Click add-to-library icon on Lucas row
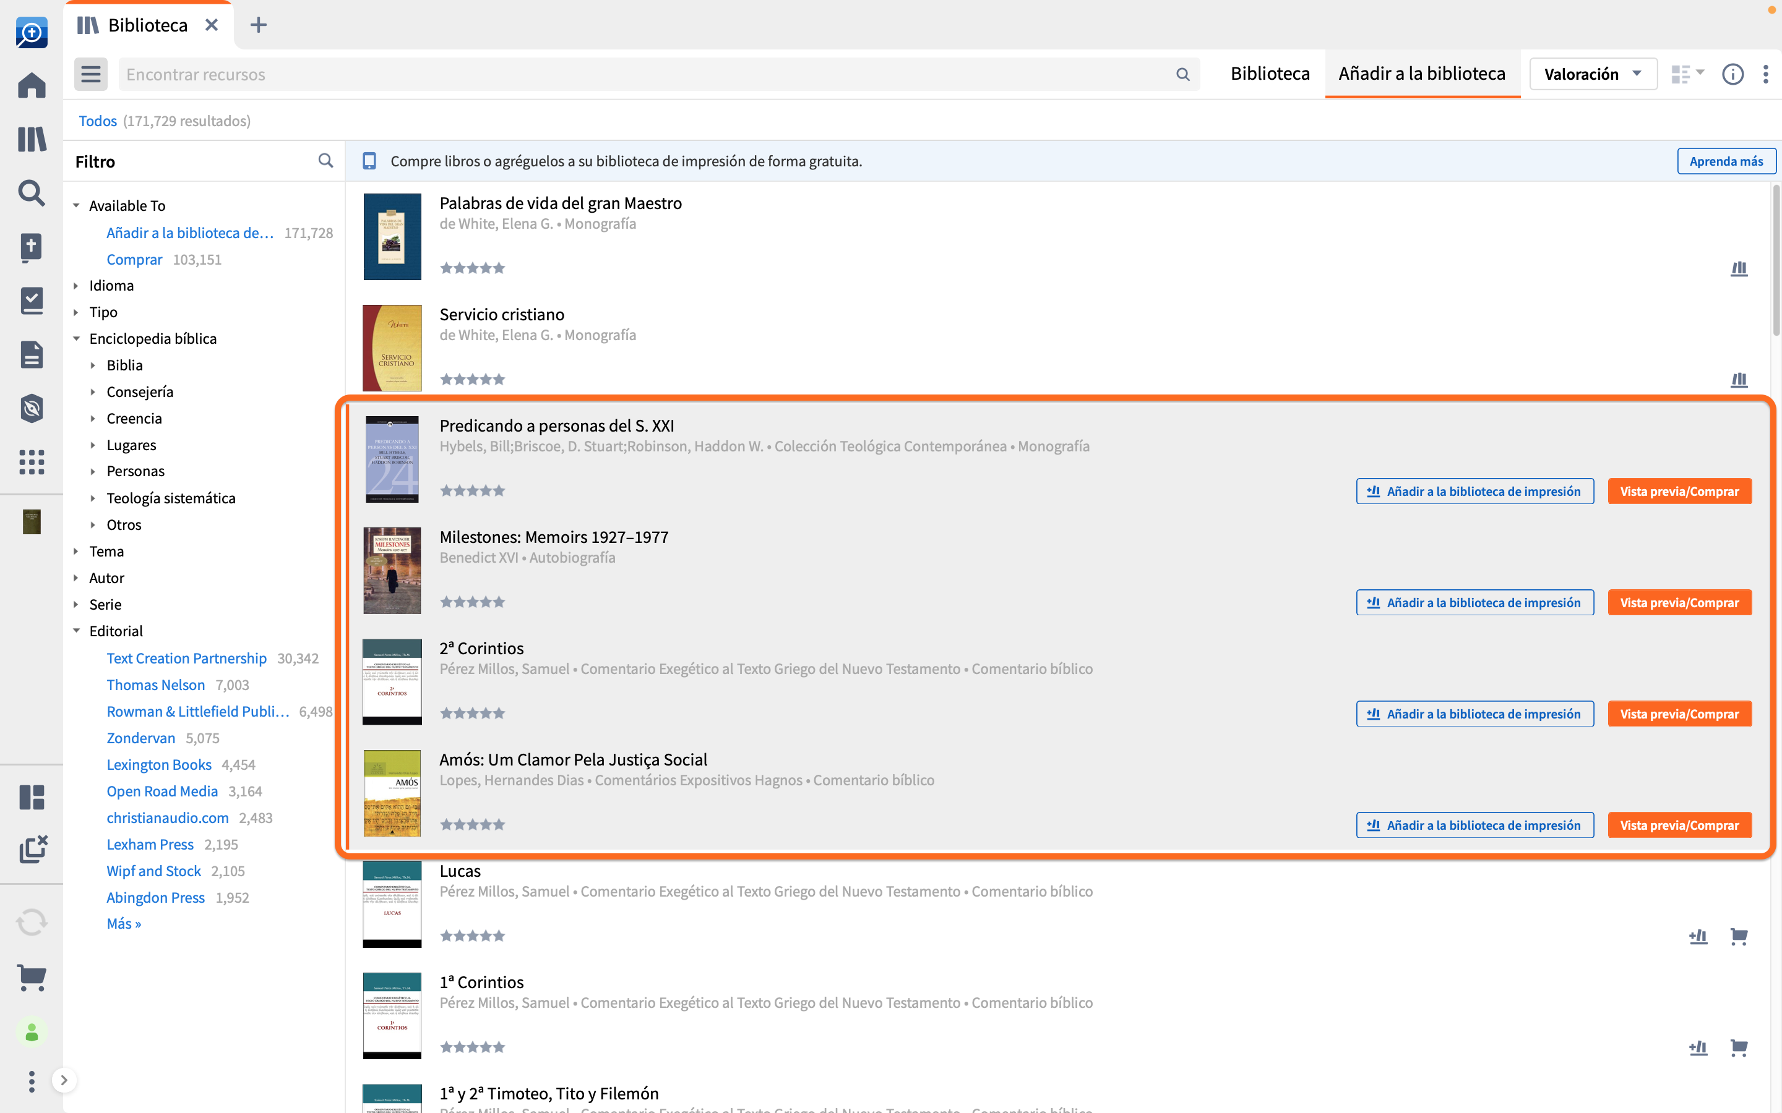Viewport: 1782px width, 1113px height. pyautogui.click(x=1698, y=936)
